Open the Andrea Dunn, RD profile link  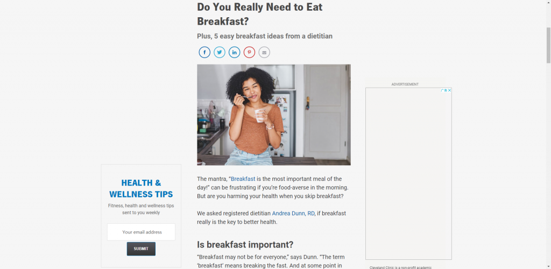point(293,213)
